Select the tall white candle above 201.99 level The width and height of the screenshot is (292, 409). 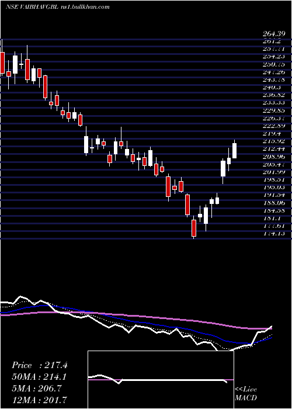pyautogui.click(x=223, y=168)
